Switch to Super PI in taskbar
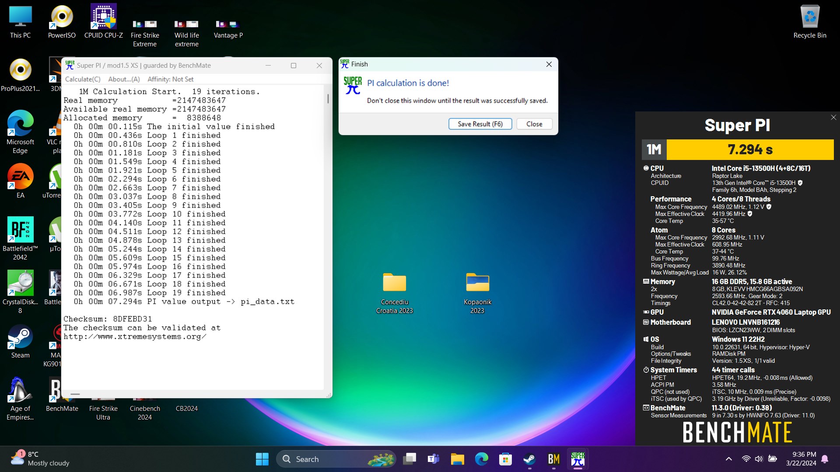Viewport: 840px width, 472px height. [x=577, y=459]
